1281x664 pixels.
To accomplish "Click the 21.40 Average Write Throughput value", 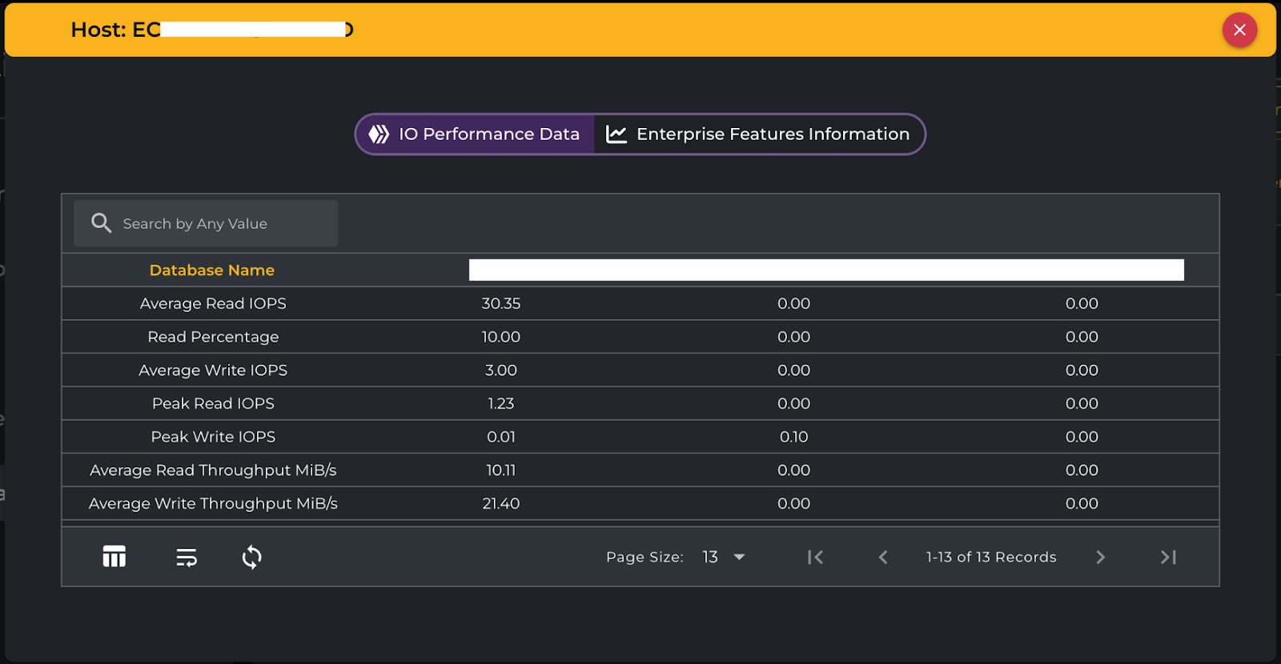I will point(501,504).
